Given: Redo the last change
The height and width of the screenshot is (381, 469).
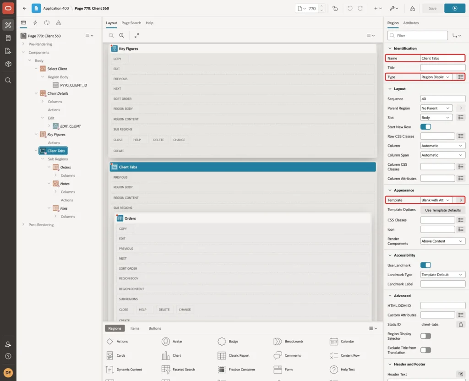Looking at the screenshot, I should pyautogui.click(x=360, y=8).
